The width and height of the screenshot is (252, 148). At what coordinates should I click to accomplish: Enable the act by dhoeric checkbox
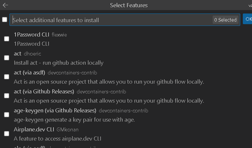7,58
